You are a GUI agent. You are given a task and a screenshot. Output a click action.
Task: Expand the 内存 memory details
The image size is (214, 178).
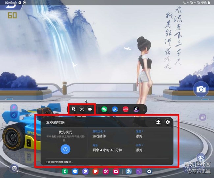point(140,145)
